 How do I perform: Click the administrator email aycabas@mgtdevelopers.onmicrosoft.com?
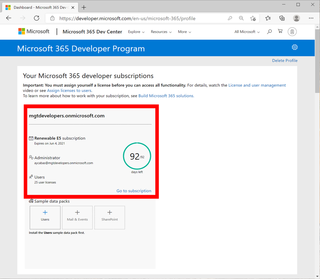tap(64, 163)
